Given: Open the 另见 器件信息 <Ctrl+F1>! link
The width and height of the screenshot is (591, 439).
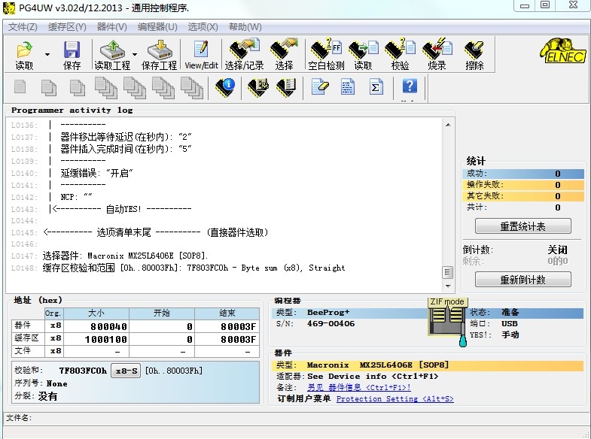Looking at the screenshot, I should pos(359,387).
